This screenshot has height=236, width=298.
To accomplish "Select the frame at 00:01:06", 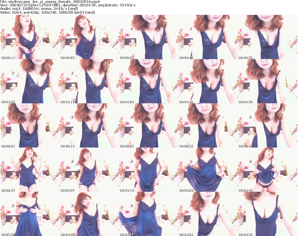I will point(30,81).
